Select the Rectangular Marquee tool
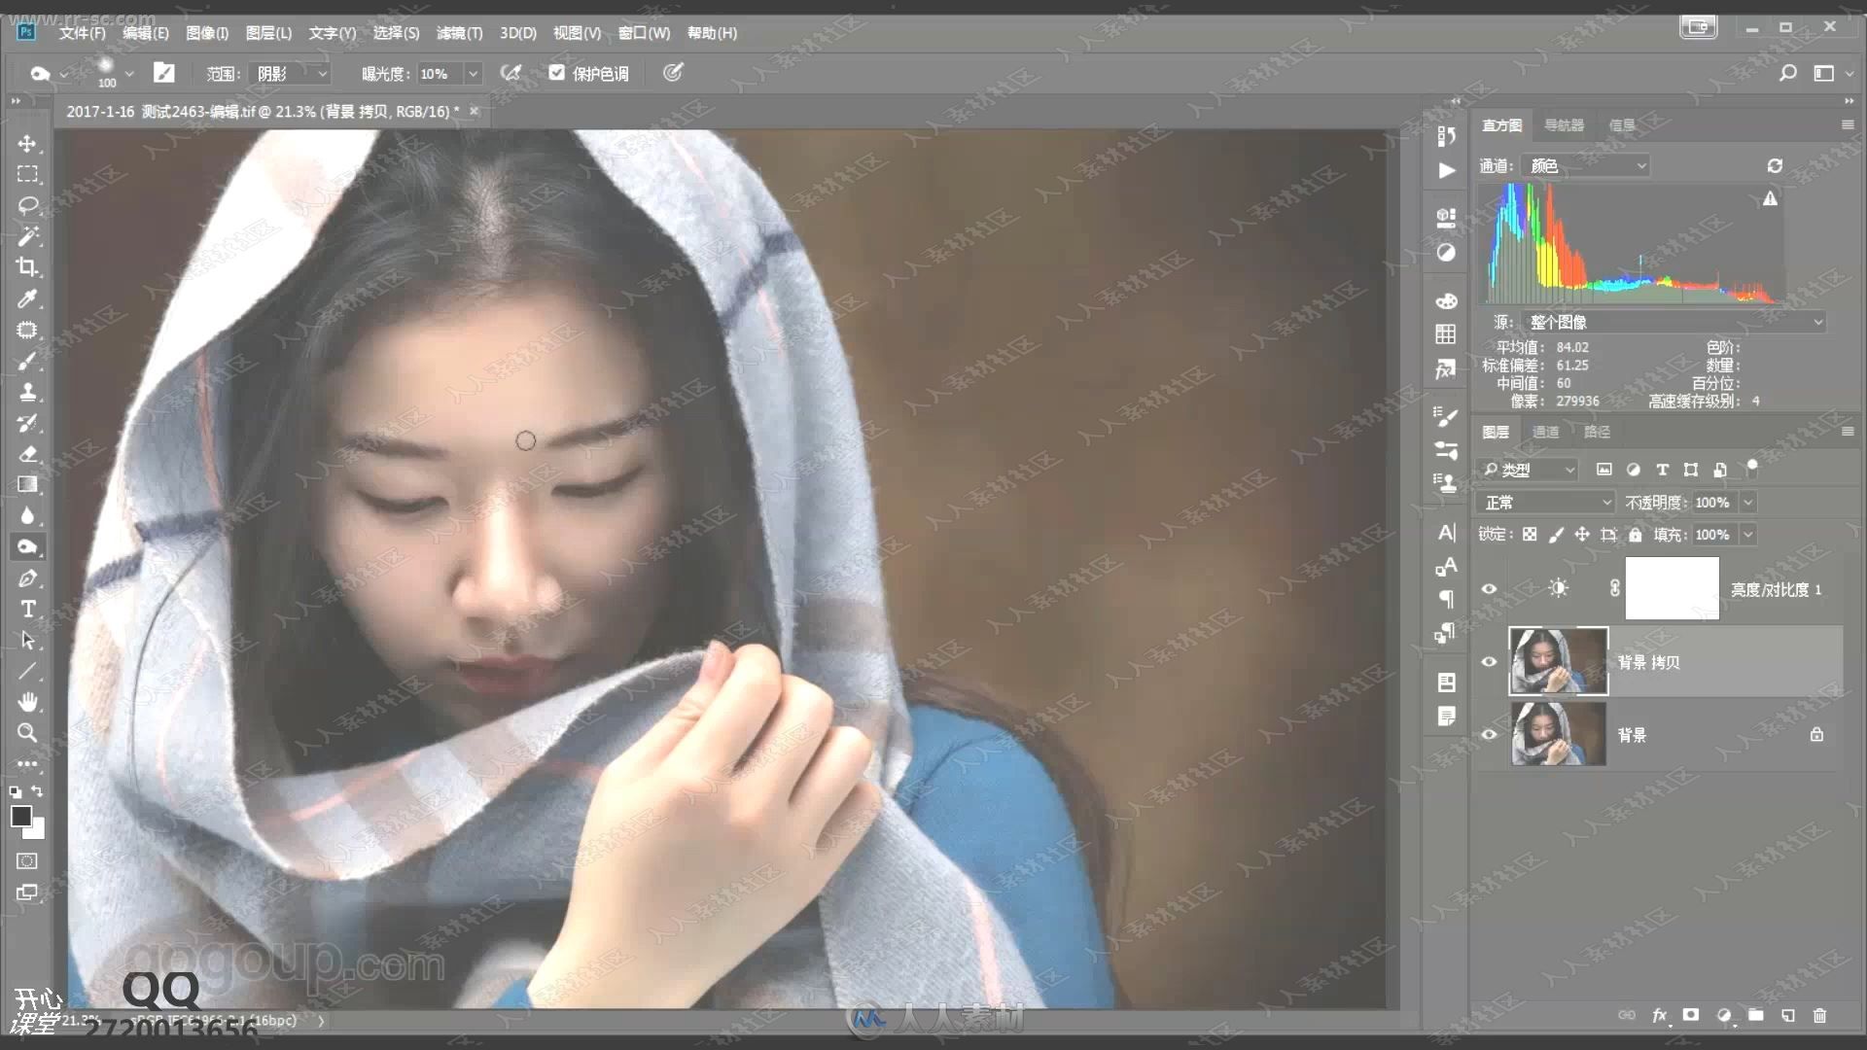Screen dimensions: 1867x1050 (x=27, y=174)
